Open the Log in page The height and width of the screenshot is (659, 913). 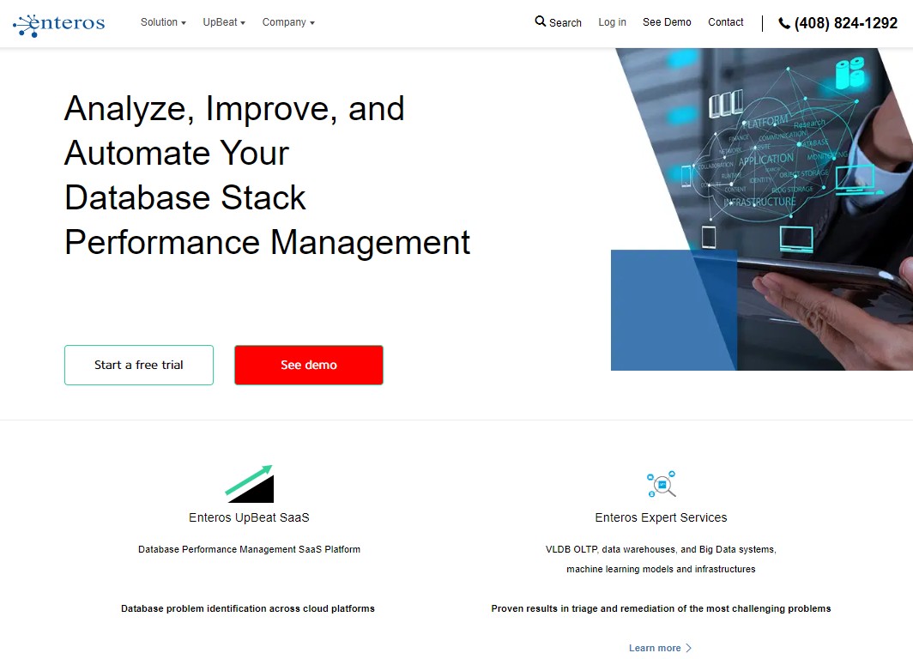[612, 22]
